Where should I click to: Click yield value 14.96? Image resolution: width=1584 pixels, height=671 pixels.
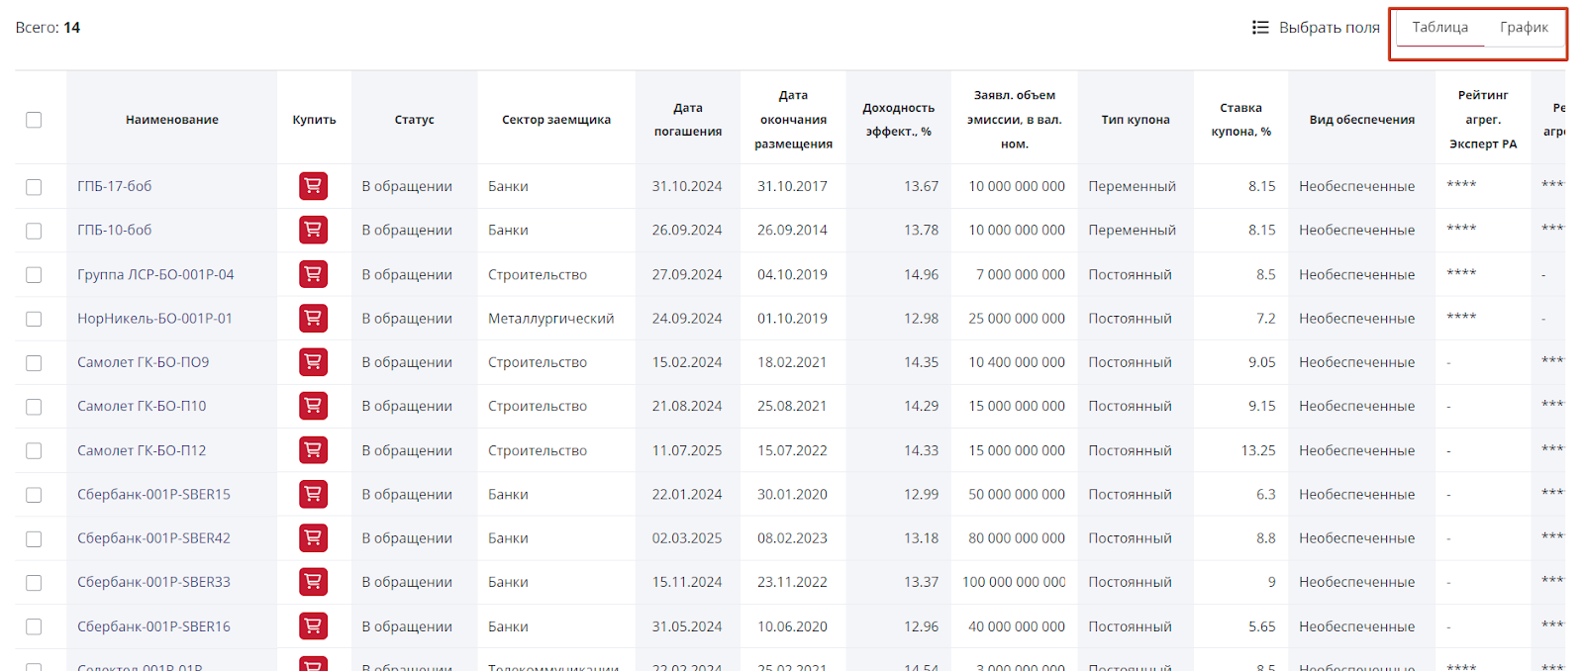[921, 274]
